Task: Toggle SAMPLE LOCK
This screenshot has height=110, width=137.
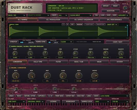Action: pos(87,102)
